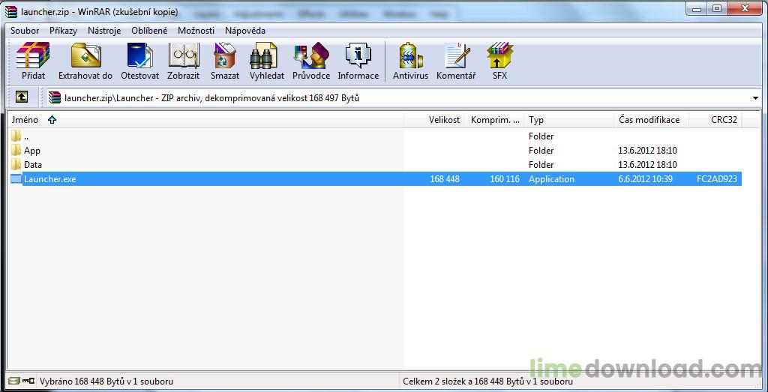Click the Otestovat archive icon
Viewport: 768px width, 392px height.
tap(140, 55)
